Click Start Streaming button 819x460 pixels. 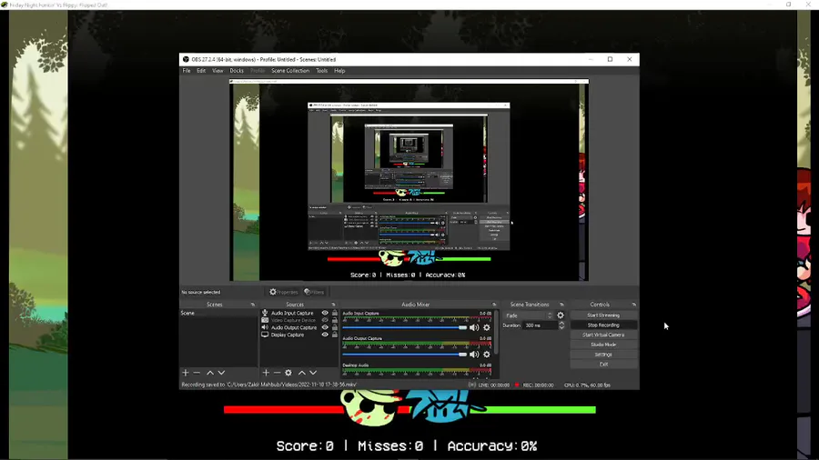click(603, 315)
